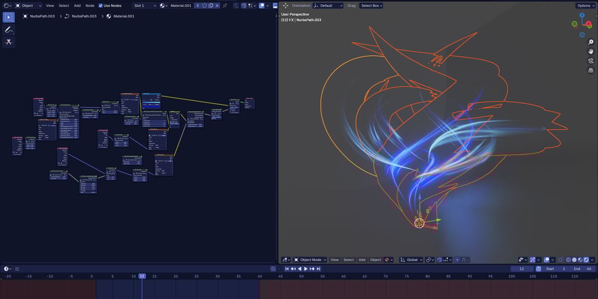Open the 3D viewport View menu

tap(334, 260)
